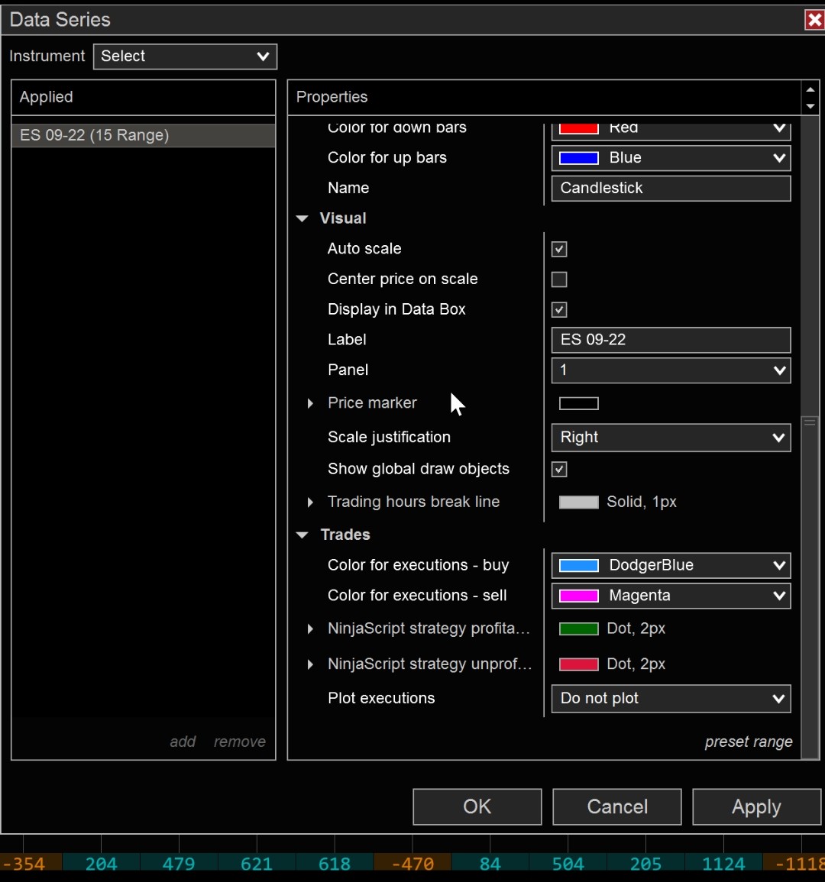This screenshot has height=882, width=825.
Task: Expand the Price marker property
Action: 310,403
